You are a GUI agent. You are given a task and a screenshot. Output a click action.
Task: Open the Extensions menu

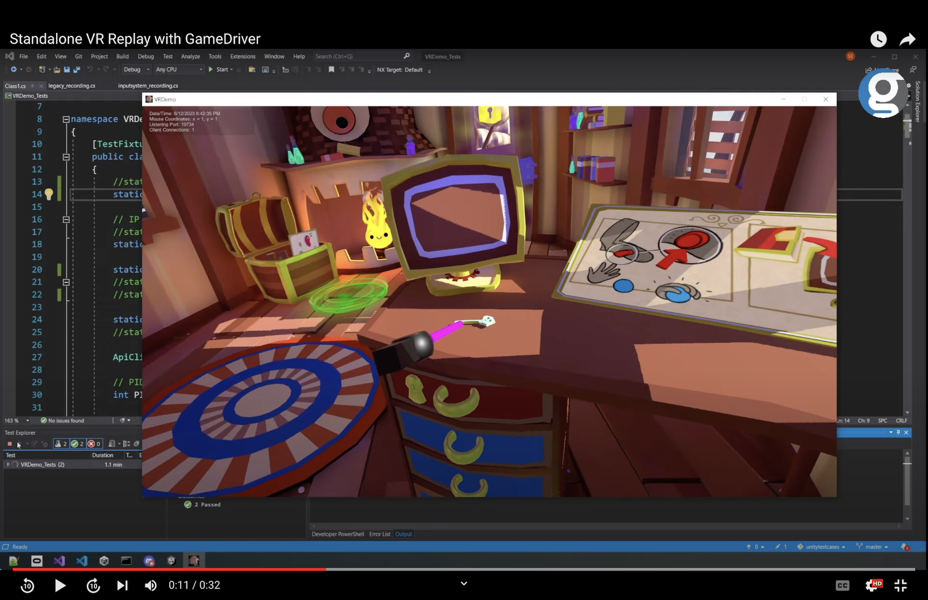[x=243, y=57]
